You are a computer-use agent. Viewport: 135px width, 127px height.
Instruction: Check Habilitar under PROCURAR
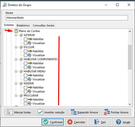26,100
